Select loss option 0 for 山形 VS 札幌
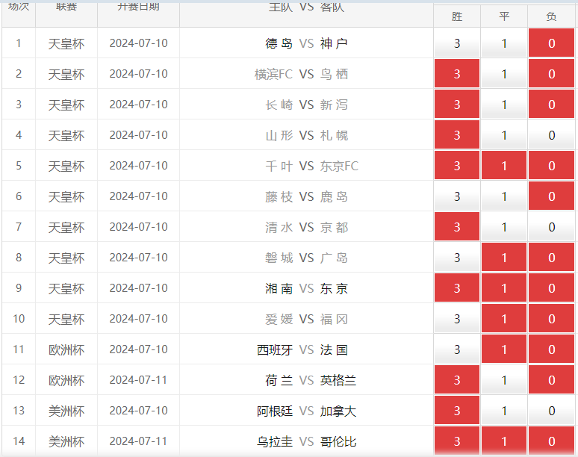 coord(551,135)
